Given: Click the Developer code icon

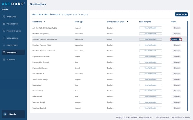Looking at the screenshot, I should (4, 45).
